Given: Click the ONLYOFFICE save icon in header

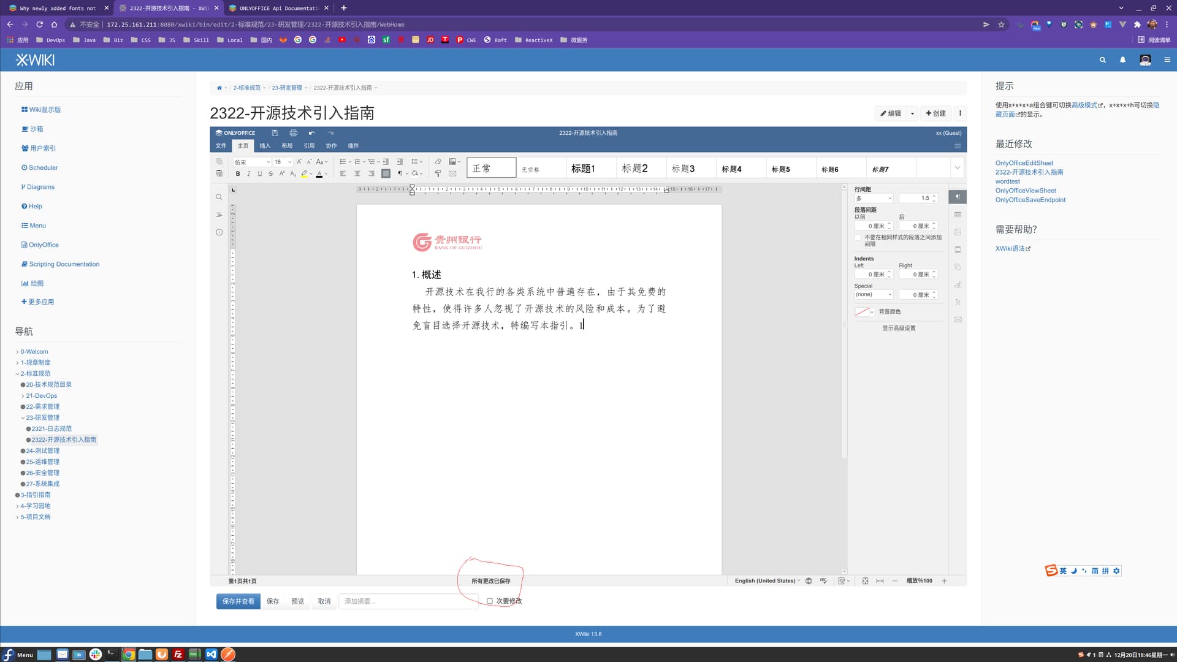Looking at the screenshot, I should tap(275, 133).
